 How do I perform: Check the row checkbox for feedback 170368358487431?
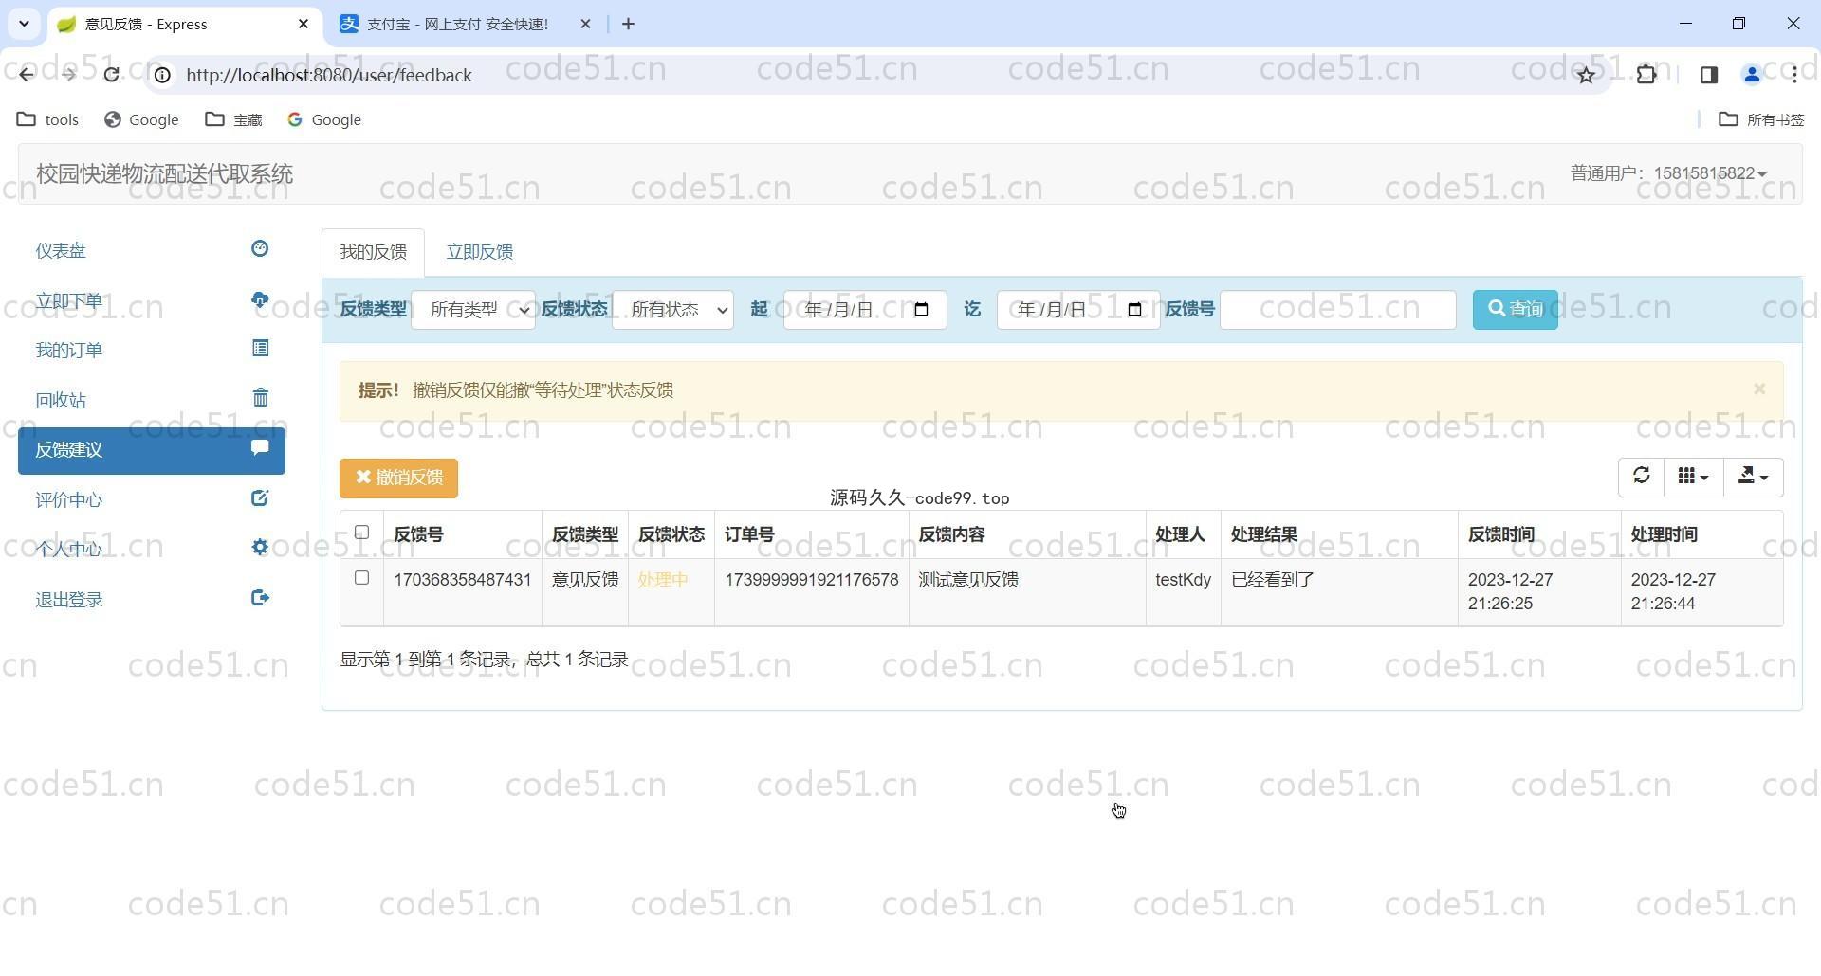coord(361,578)
